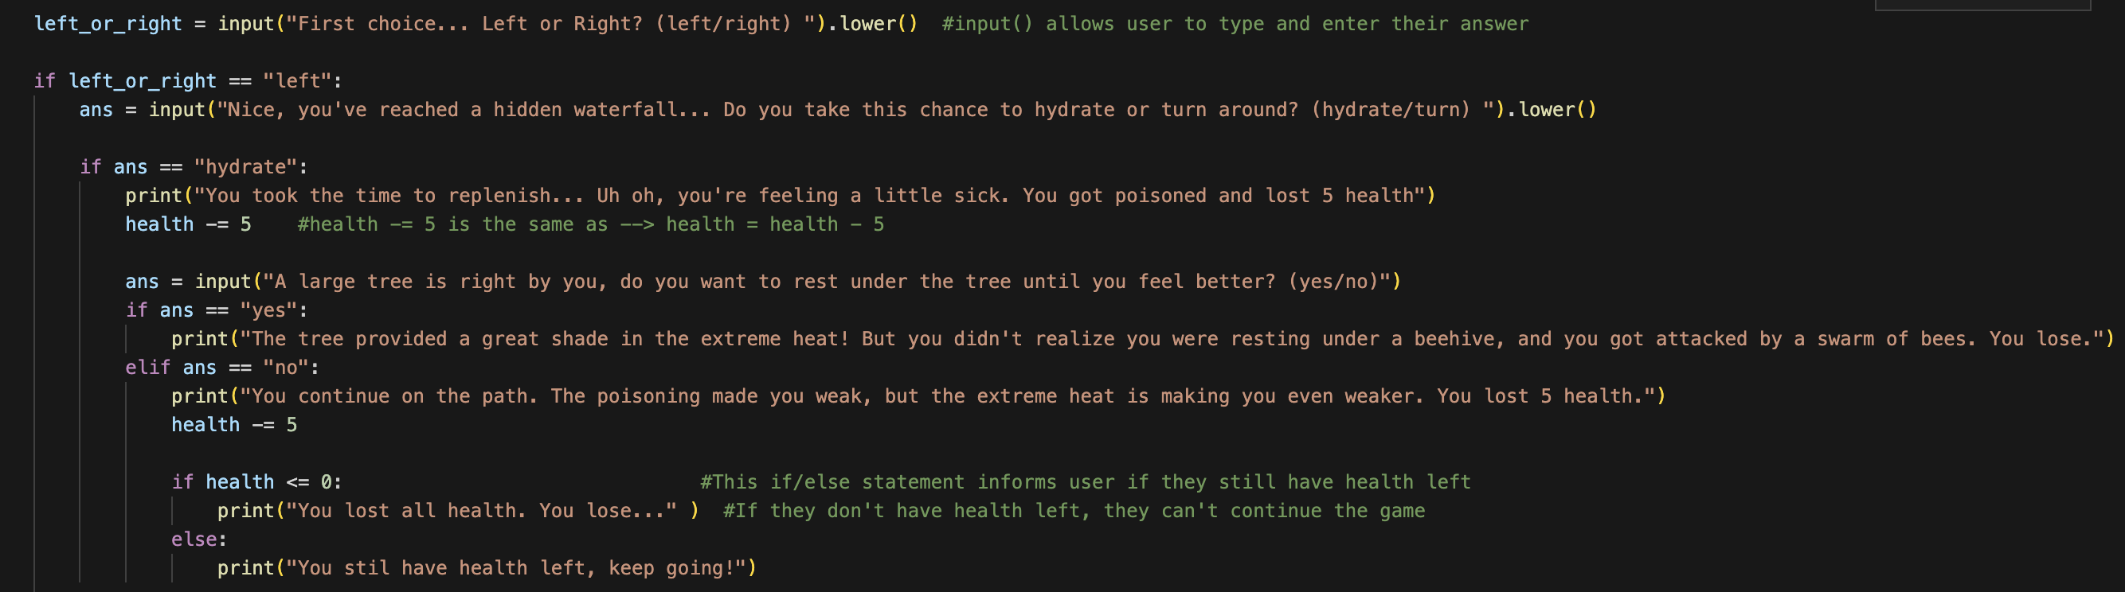Click the "#This if/else statement informs user" comment
Viewport: 2125px width, 592px height.
[x=1086, y=482]
